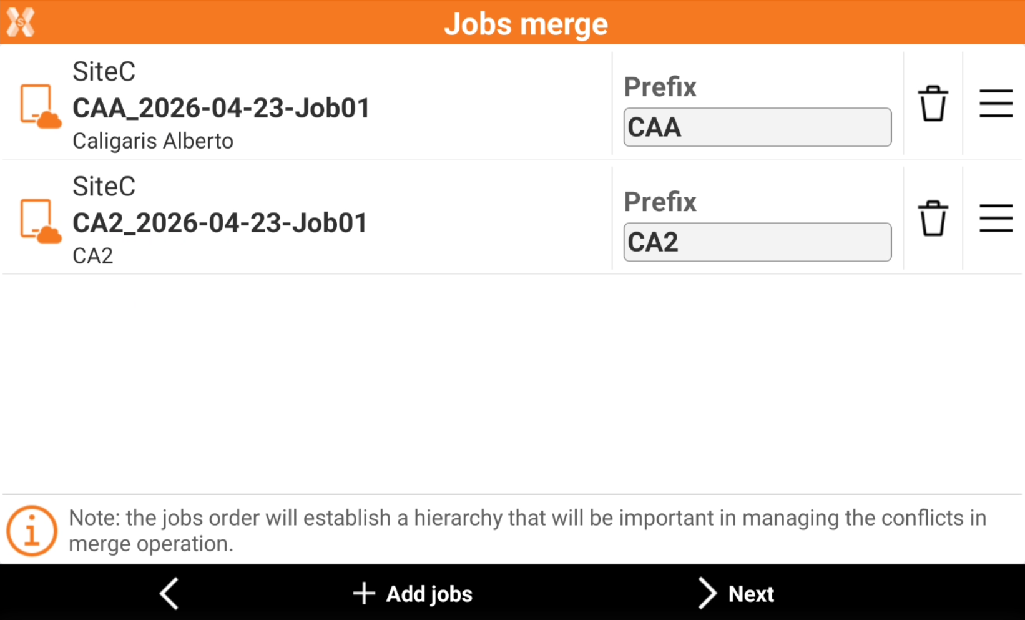
Task: Grab the reorder handle for the CA2 job
Action: point(996,219)
